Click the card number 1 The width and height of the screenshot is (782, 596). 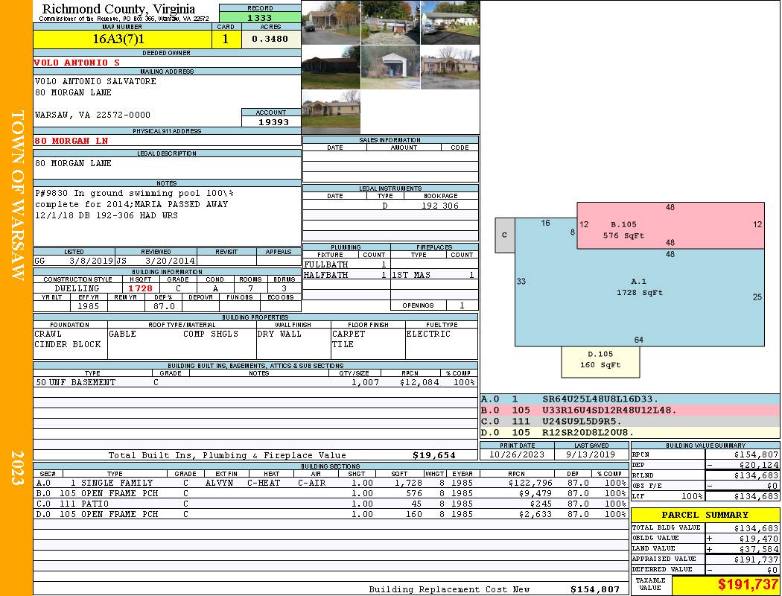click(226, 39)
